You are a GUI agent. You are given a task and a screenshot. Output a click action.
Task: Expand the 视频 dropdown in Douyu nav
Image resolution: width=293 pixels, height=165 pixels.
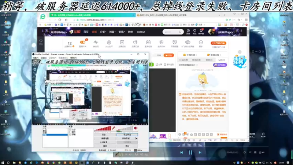tap(112, 32)
